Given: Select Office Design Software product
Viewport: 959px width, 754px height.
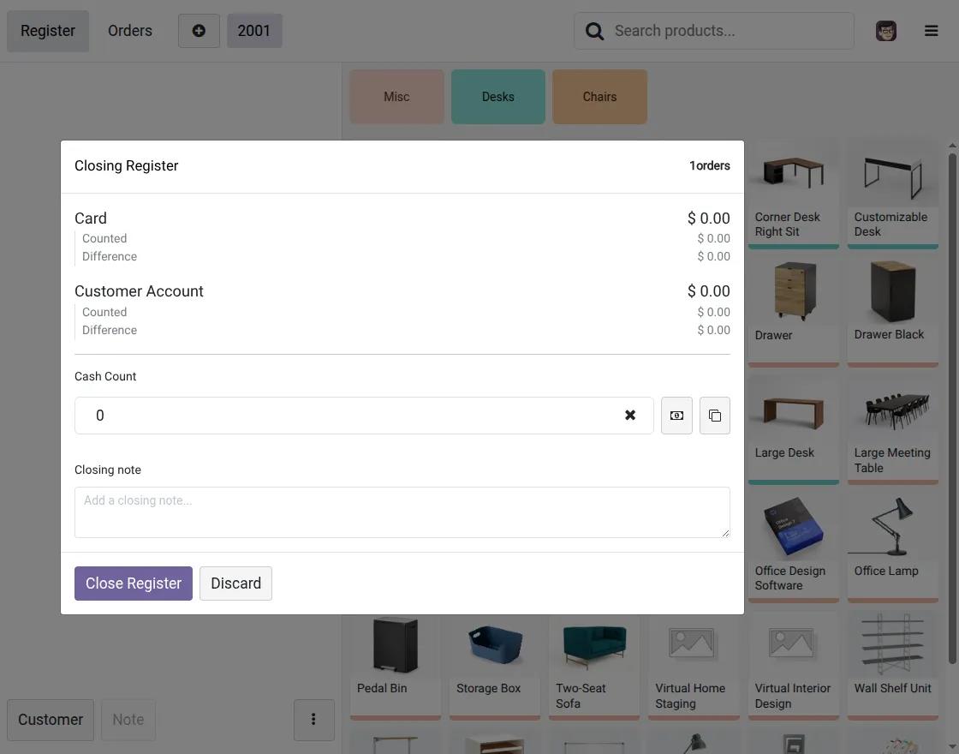Looking at the screenshot, I should [793, 548].
